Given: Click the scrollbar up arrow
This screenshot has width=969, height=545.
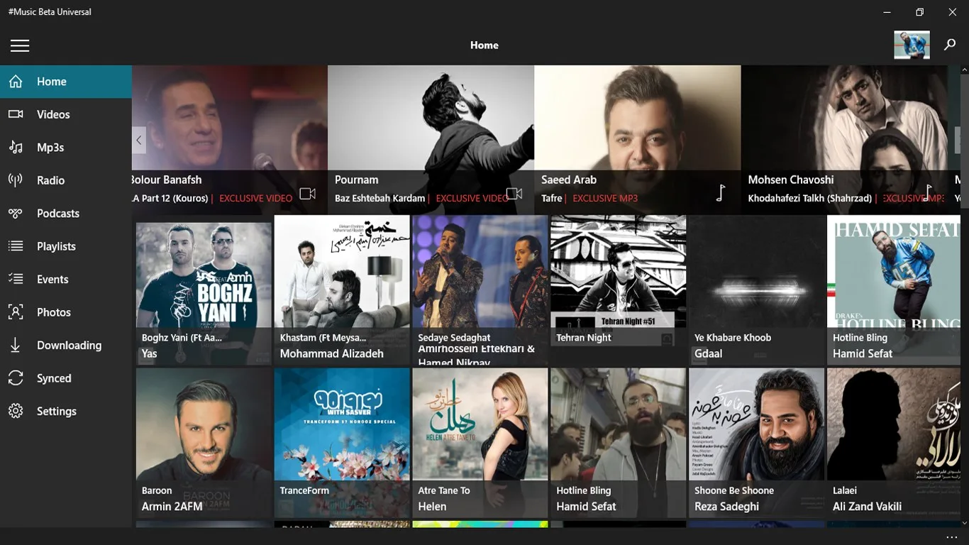Looking at the screenshot, I should 965,70.
